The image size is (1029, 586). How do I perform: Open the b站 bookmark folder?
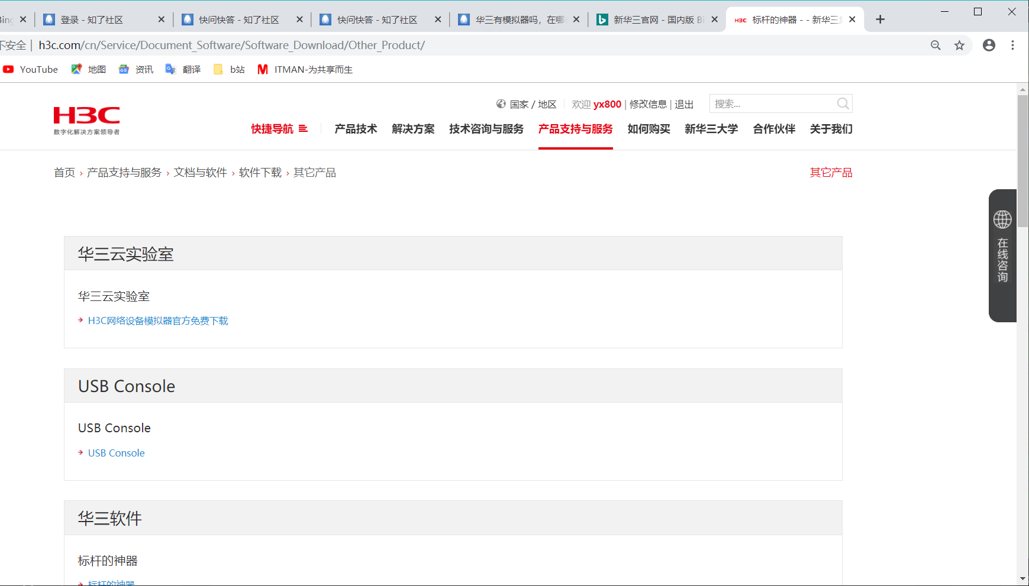tap(229, 69)
